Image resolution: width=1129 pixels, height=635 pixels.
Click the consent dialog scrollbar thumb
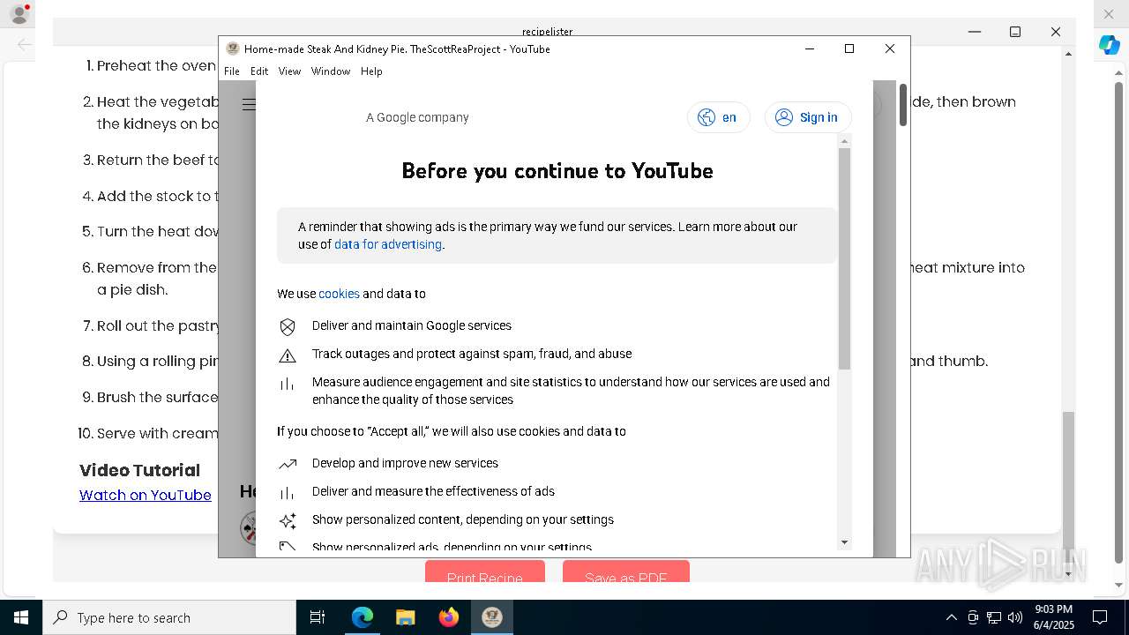click(844, 258)
